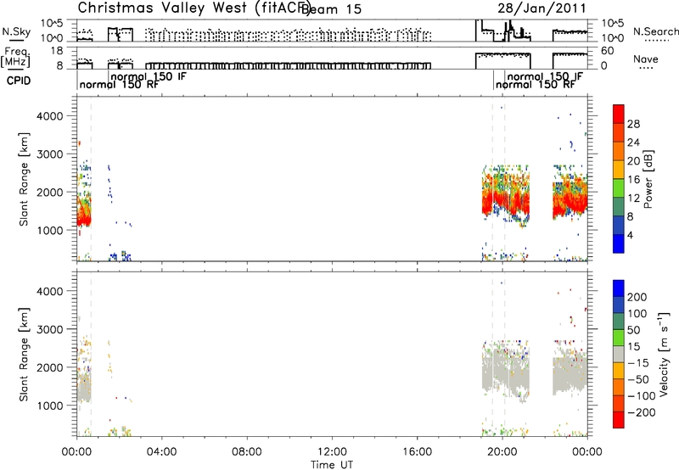The width and height of the screenshot is (679, 470).
Task: Click the 00:00 label at the axis start
Action: pyautogui.click(x=76, y=452)
